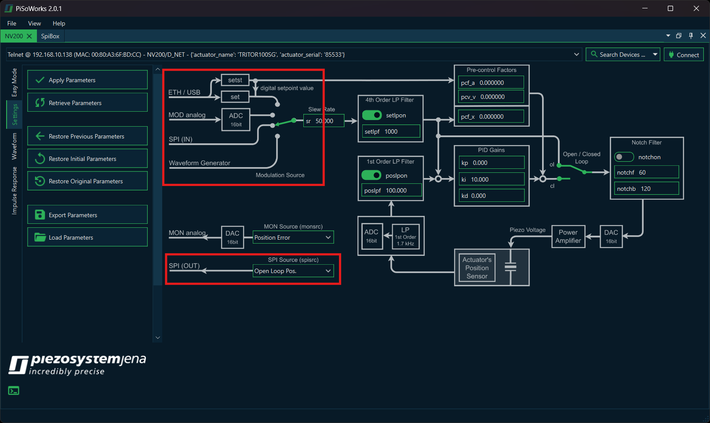Click the setlpf 1000 input field
Viewport: 710px width, 423px height.
pos(390,131)
